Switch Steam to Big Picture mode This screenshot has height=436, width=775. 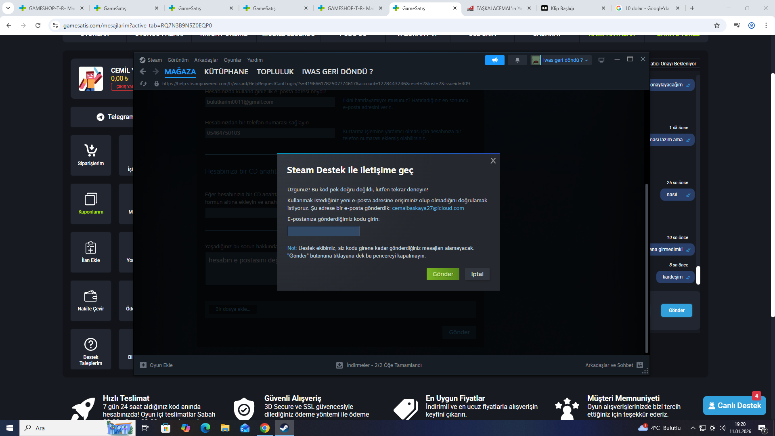click(x=601, y=60)
